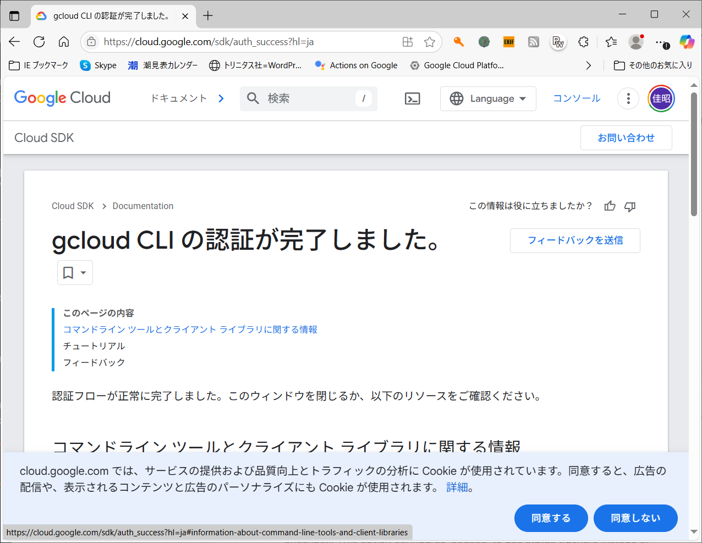Open the three-dot options menu in header

[x=628, y=98]
